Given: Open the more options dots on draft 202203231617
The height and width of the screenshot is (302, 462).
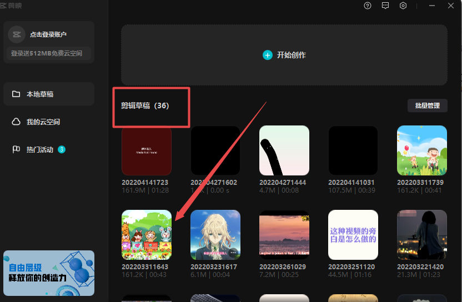Looking at the screenshot, I should point(233,253).
